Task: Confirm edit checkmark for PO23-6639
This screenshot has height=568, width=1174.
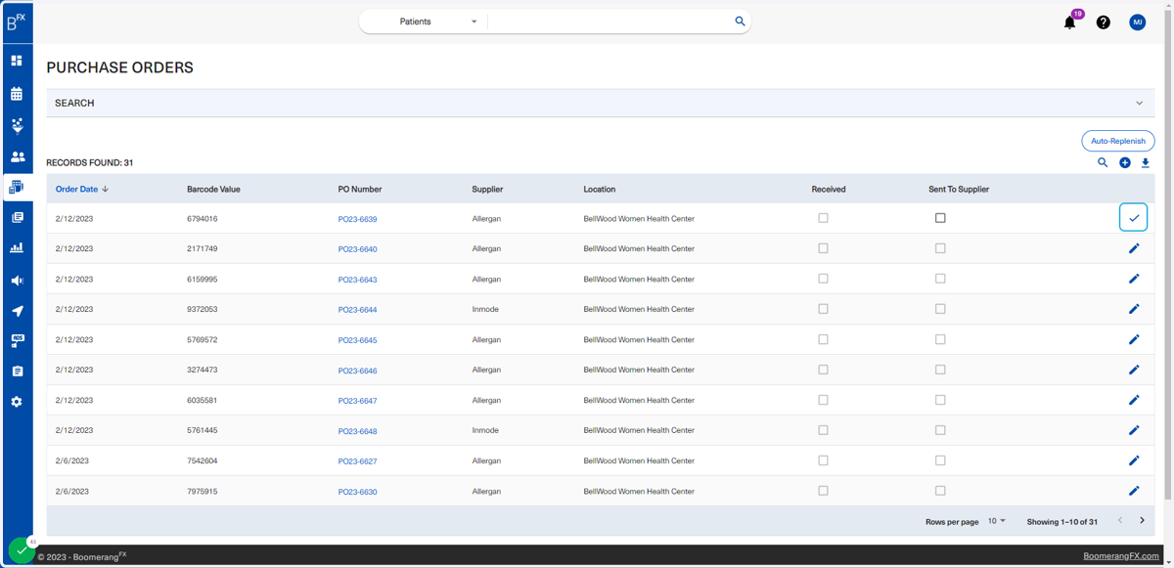Action: pyautogui.click(x=1134, y=218)
